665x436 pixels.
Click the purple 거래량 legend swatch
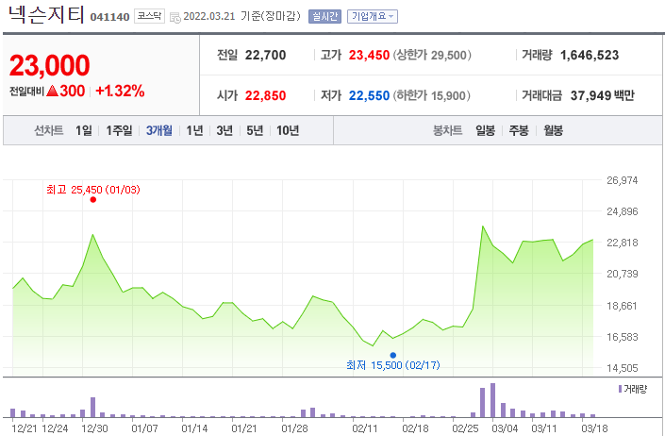pos(620,389)
